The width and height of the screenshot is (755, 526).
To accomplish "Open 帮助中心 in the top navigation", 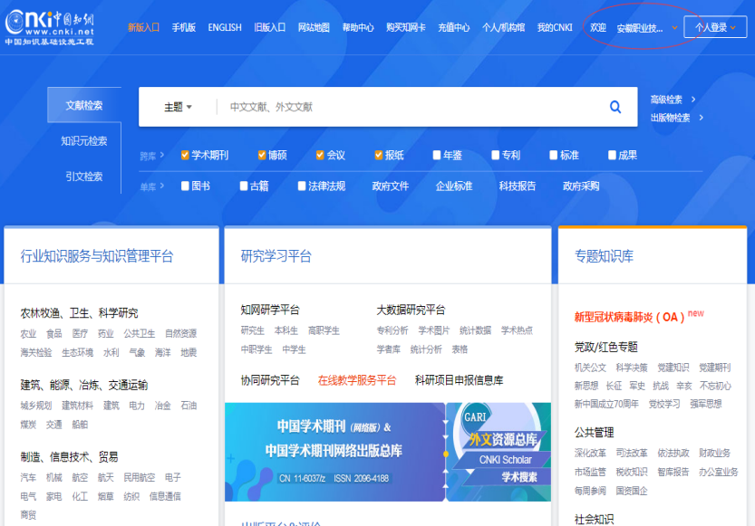I will click(357, 27).
